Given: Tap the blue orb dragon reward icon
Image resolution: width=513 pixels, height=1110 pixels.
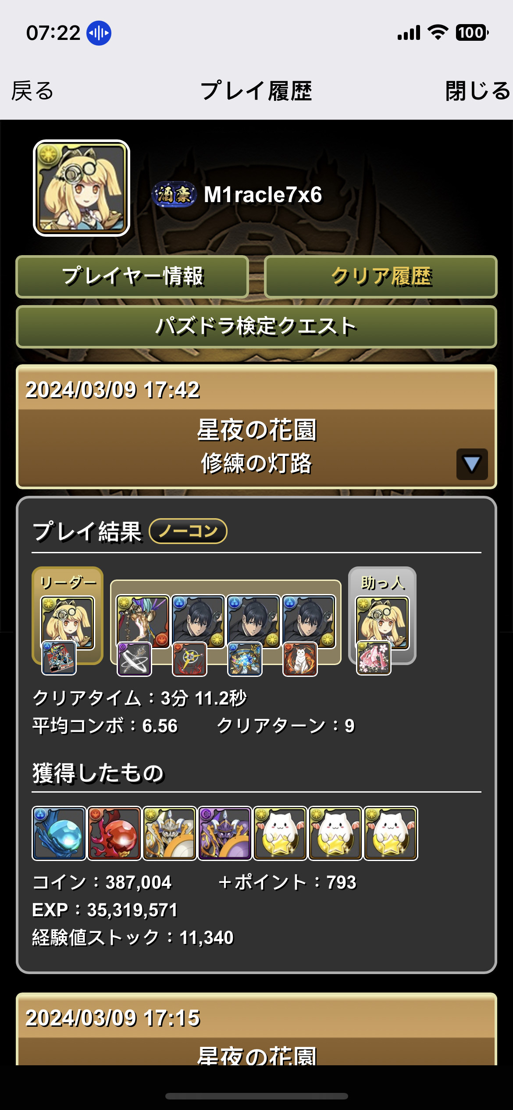Looking at the screenshot, I should click(59, 833).
